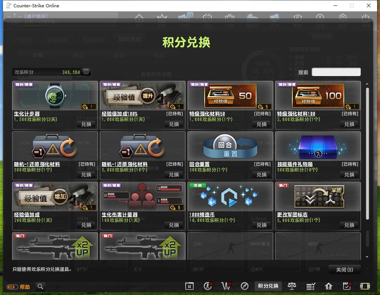
Task: Select the 回合重置 item thumbnail
Action: click(230, 146)
